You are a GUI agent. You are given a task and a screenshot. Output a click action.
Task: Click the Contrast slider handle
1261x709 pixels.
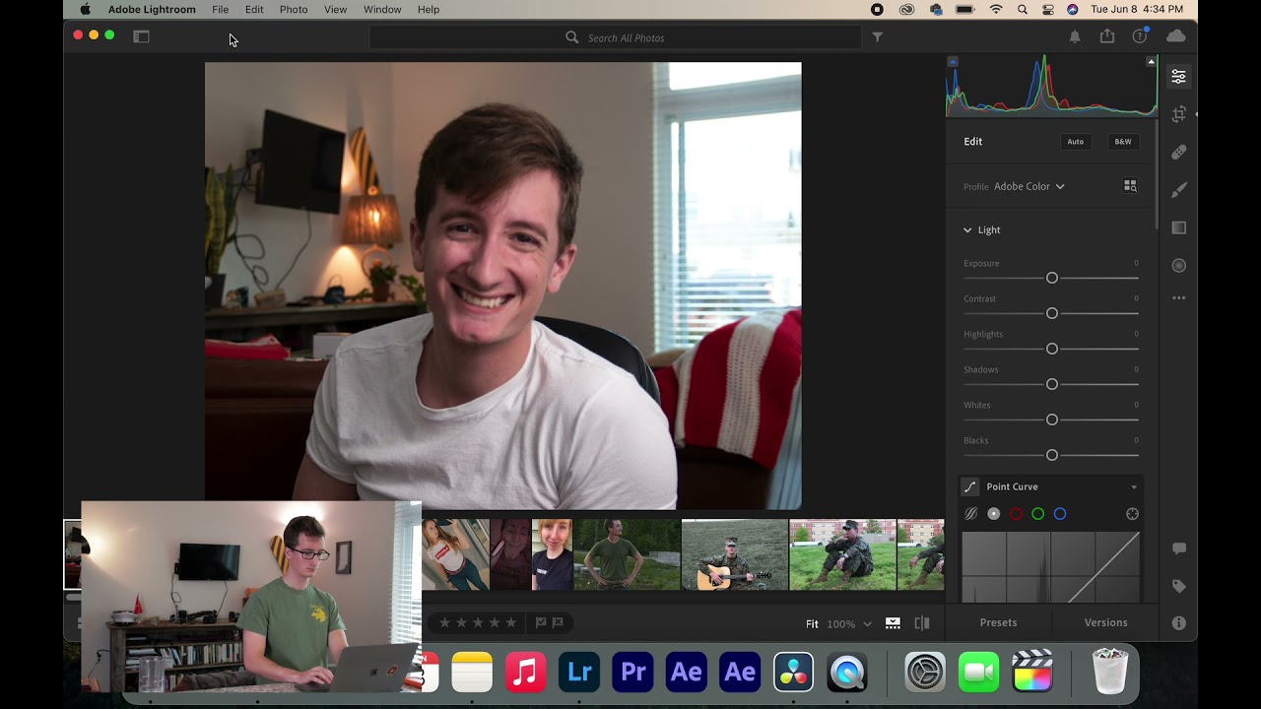[x=1051, y=313]
